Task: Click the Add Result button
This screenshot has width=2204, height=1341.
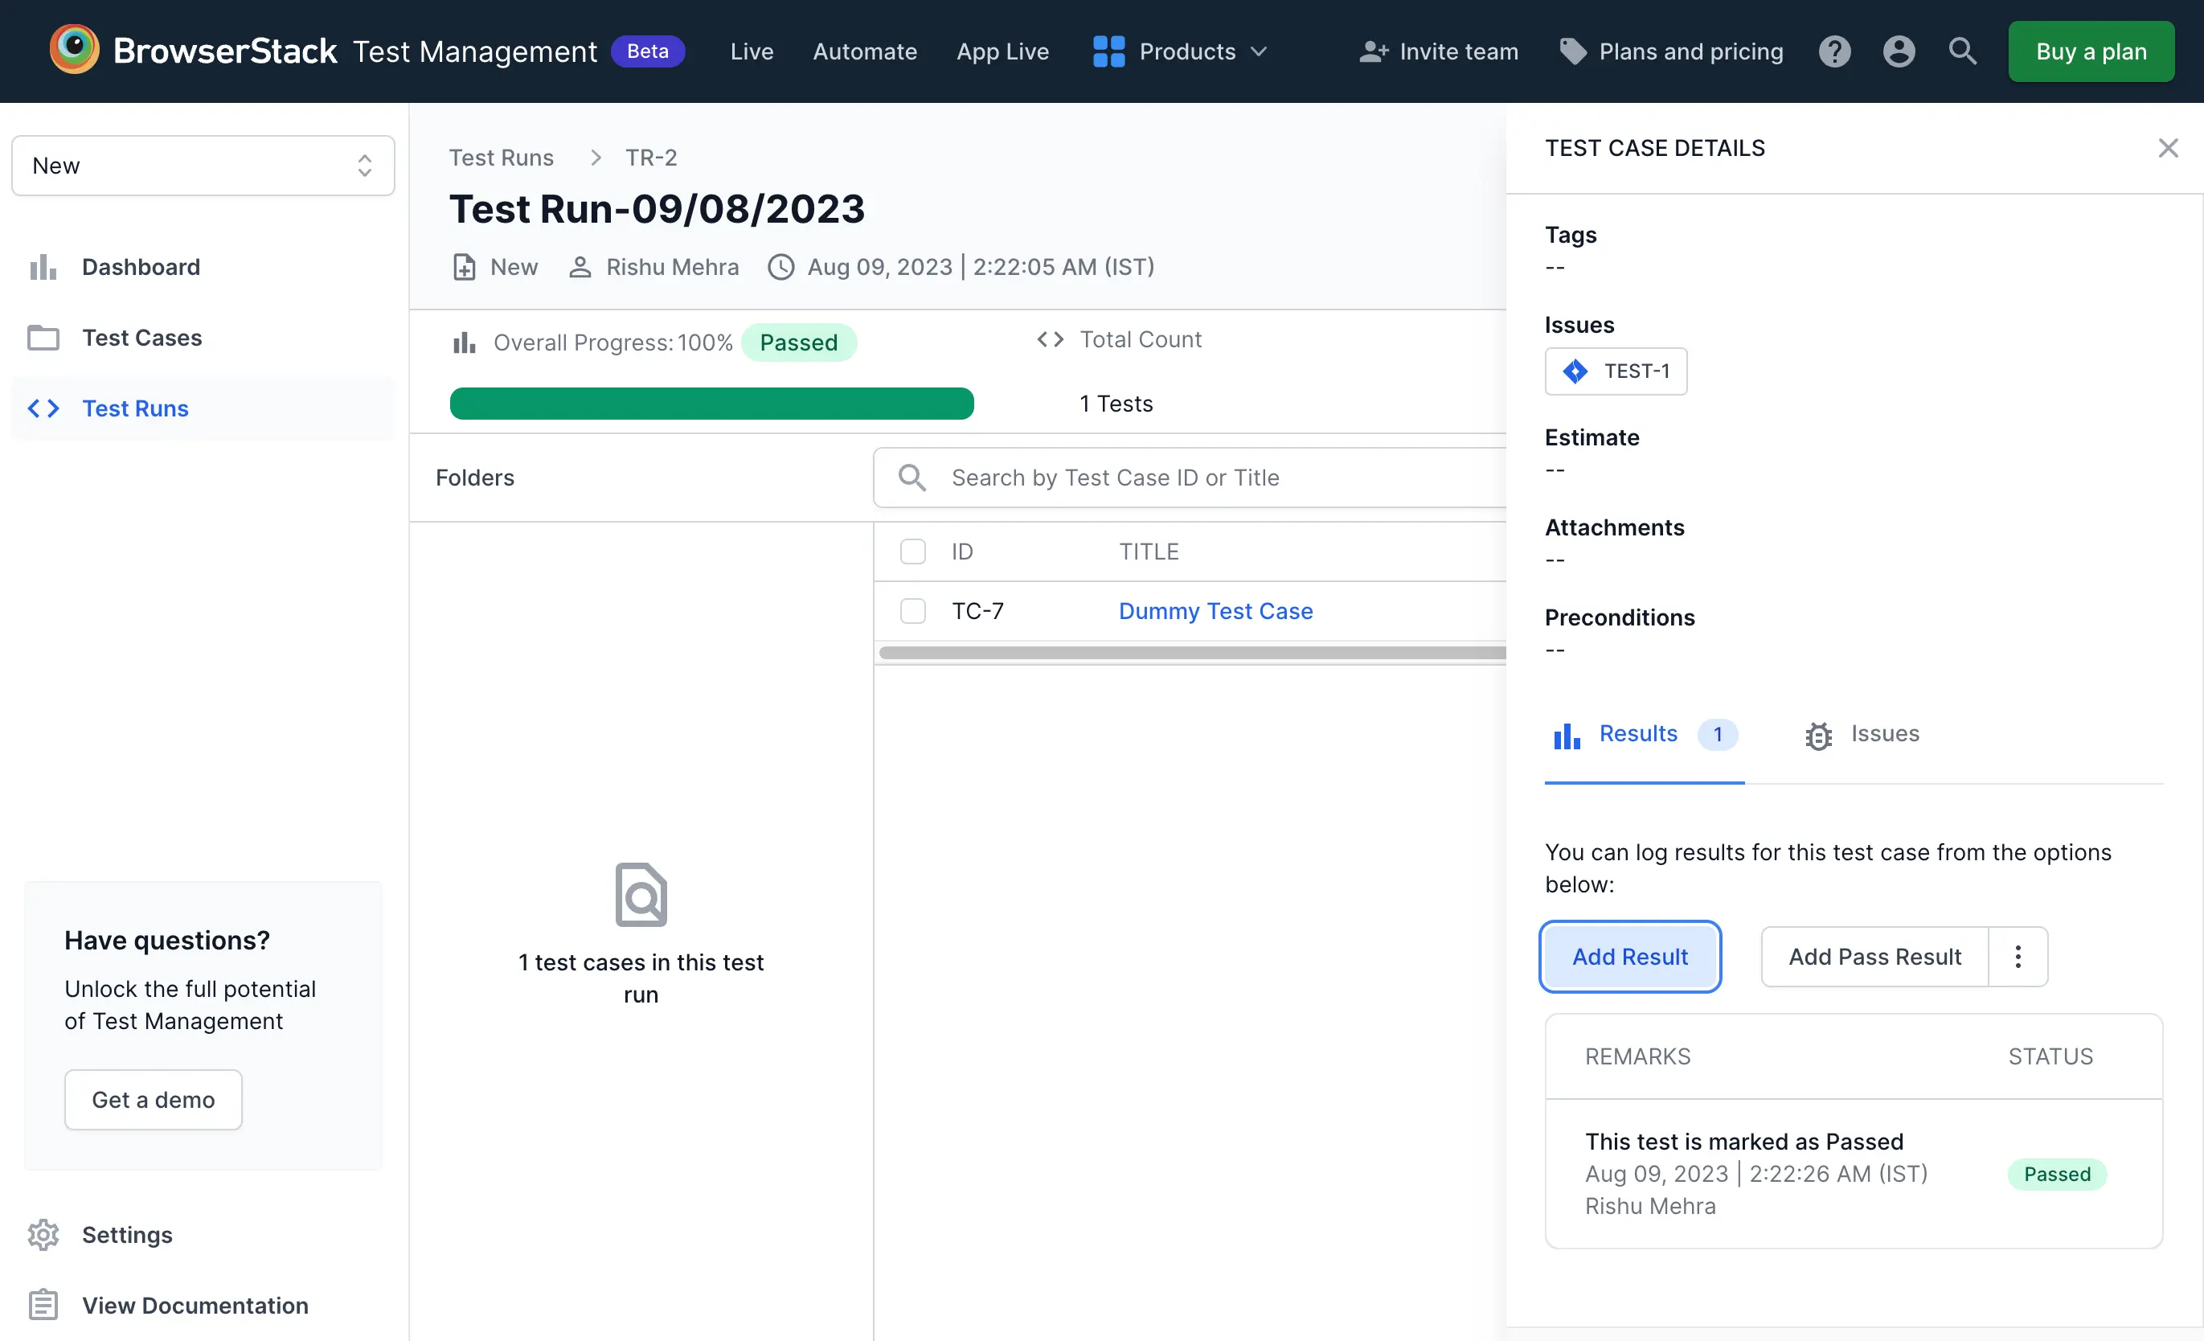Action: coord(1630,957)
